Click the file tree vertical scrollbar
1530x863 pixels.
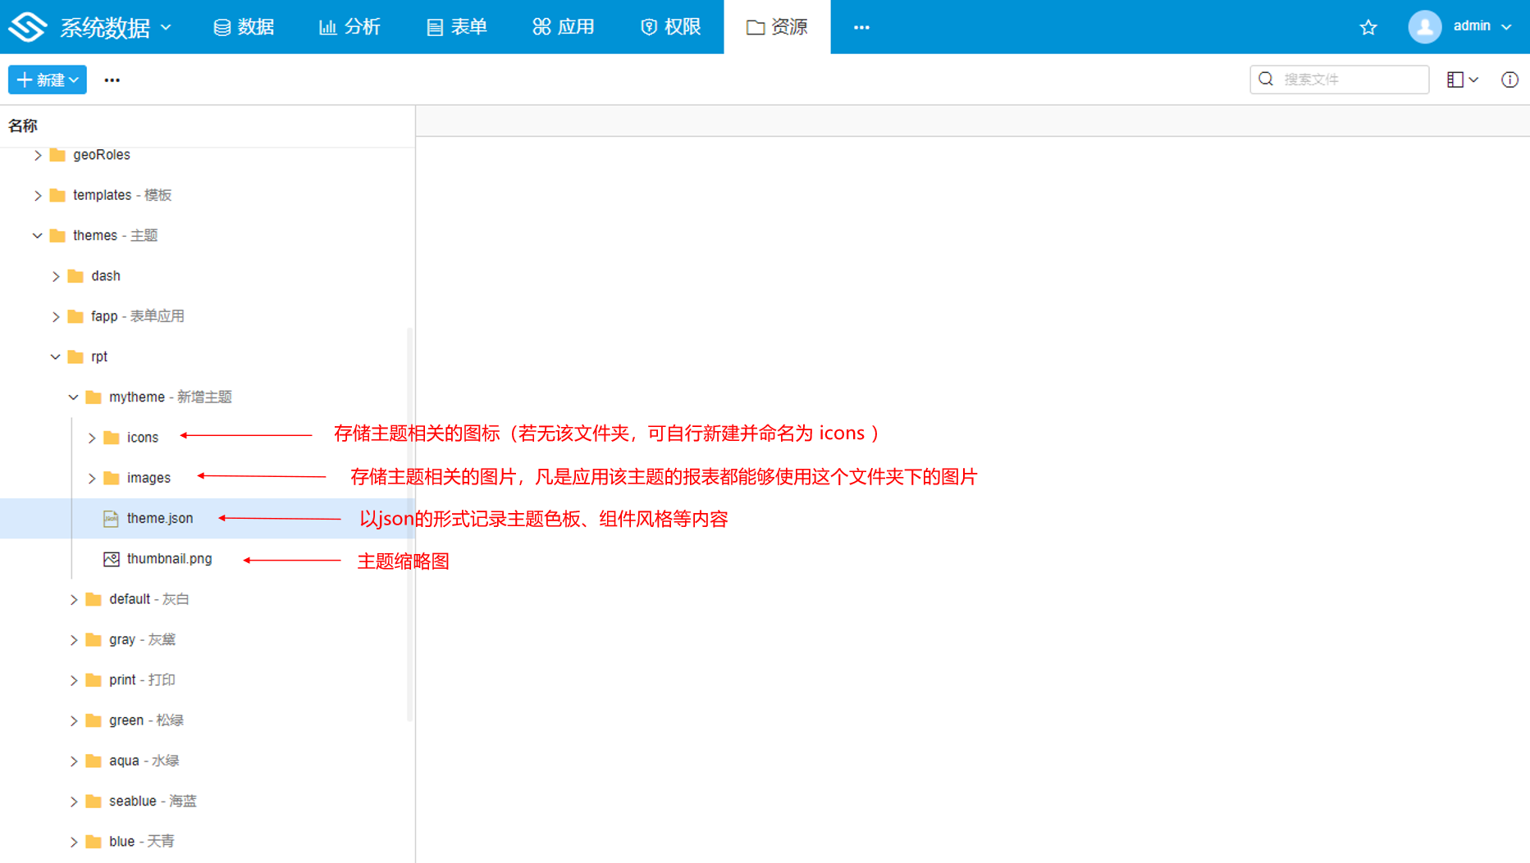click(x=409, y=525)
